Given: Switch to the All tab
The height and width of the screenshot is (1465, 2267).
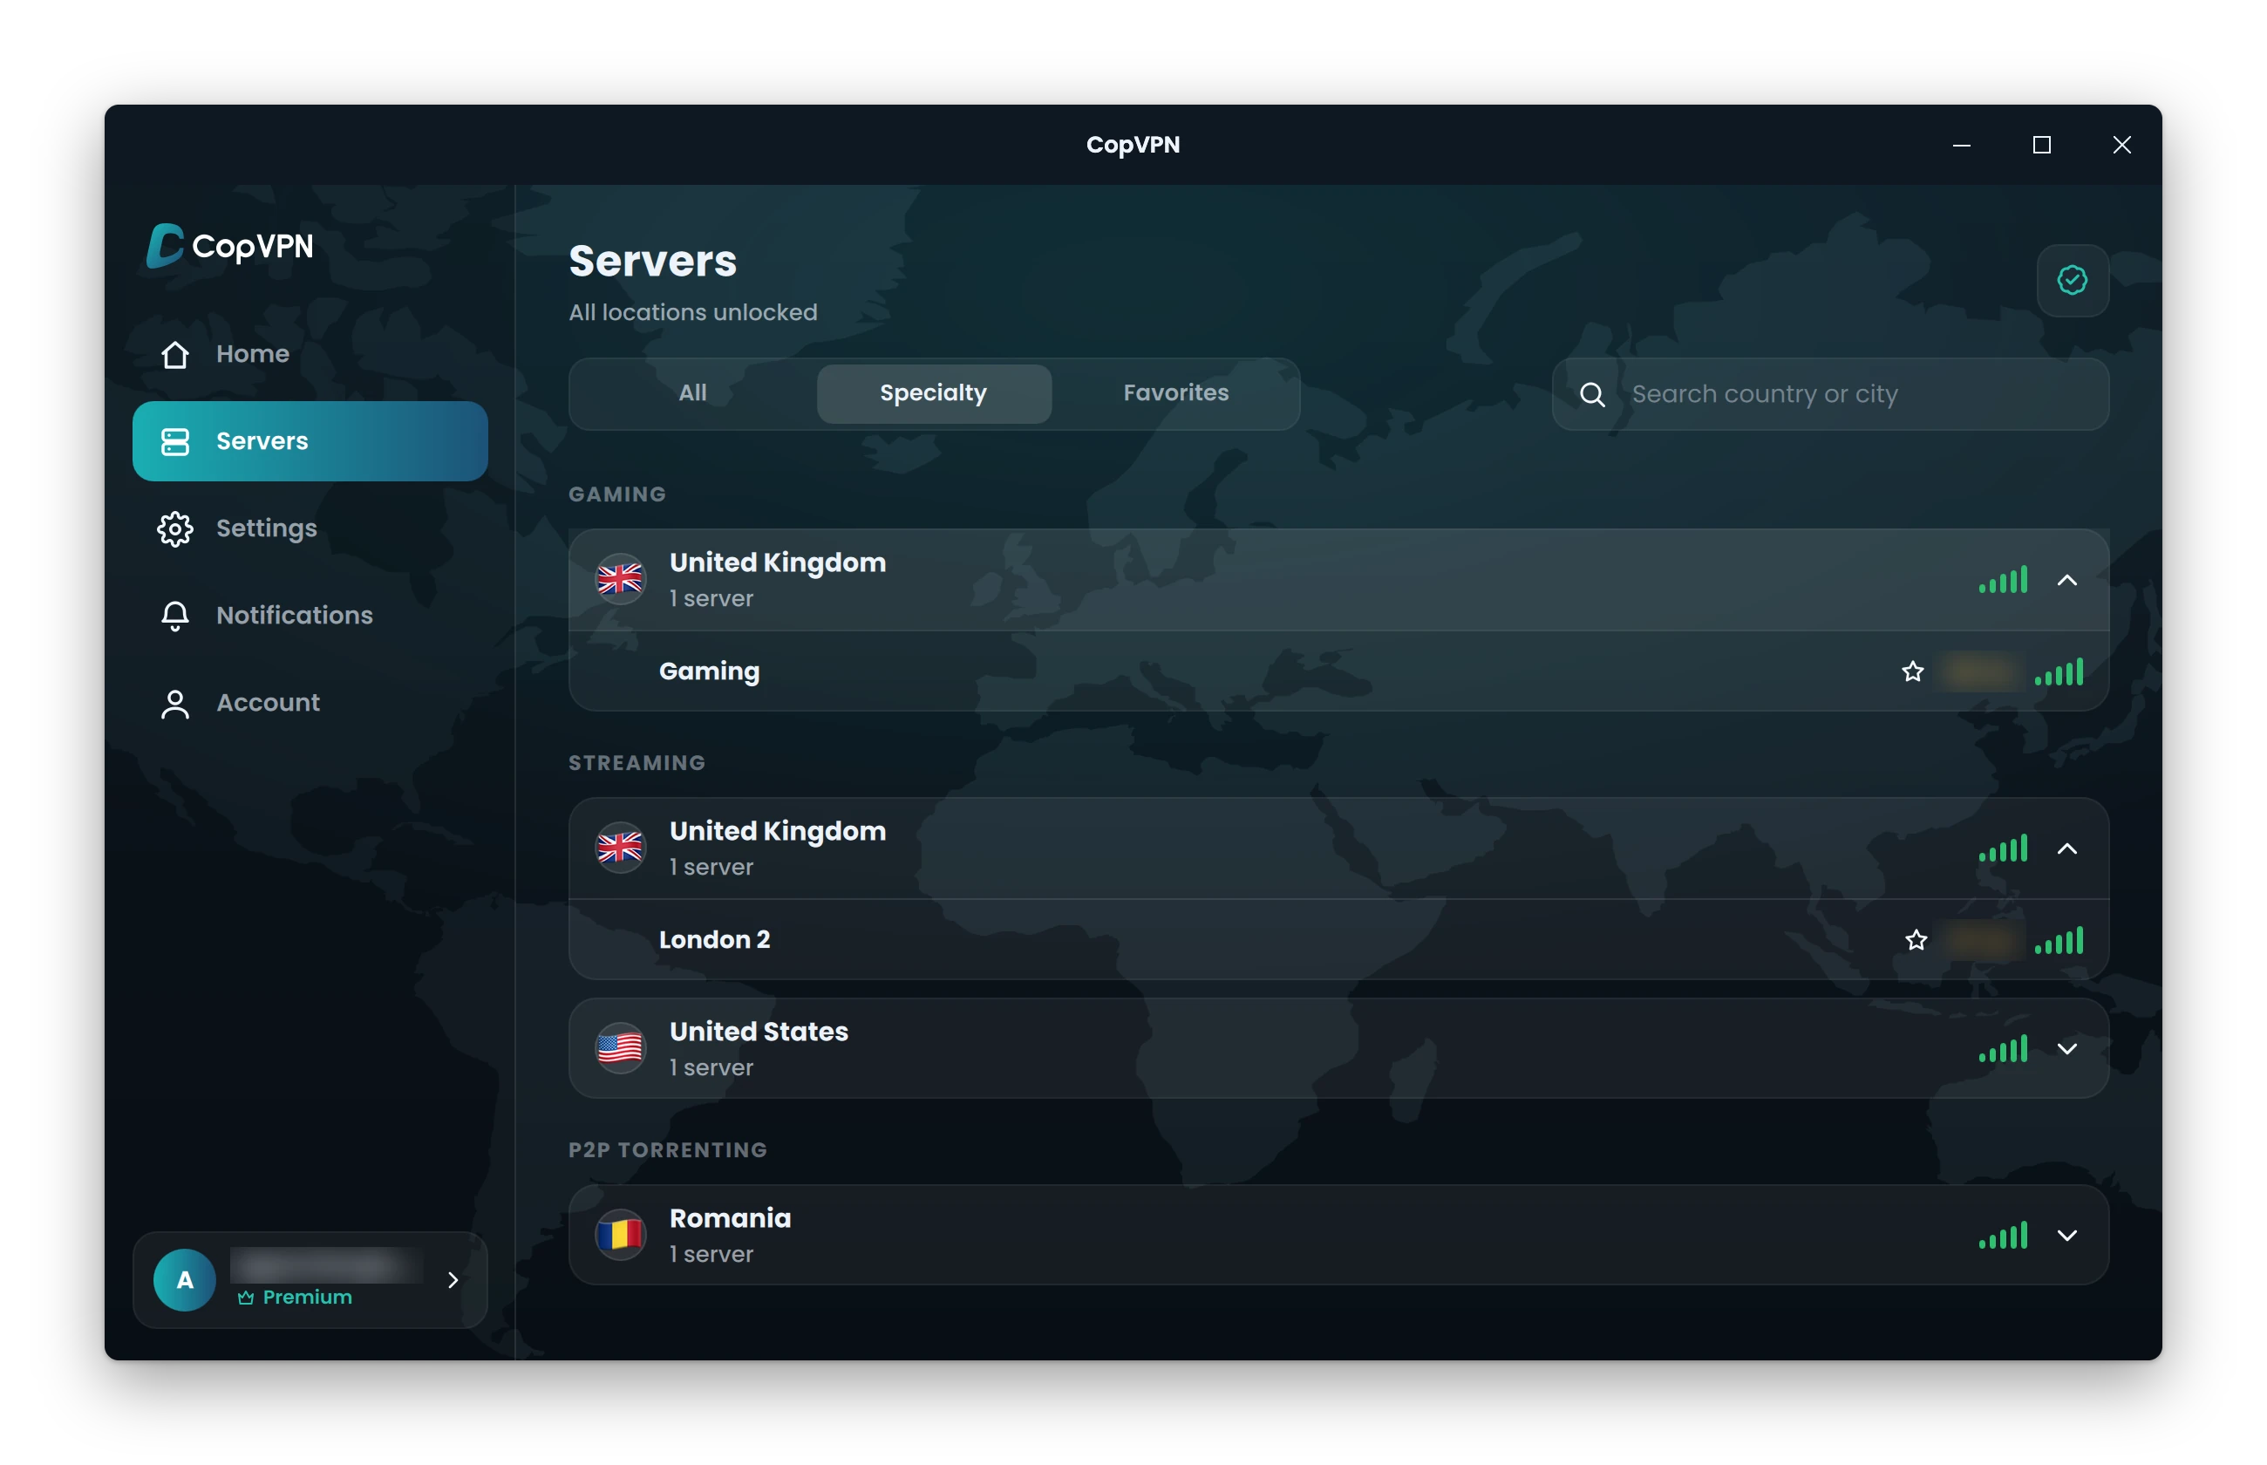Looking at the screenshot, I should (692, 393).
